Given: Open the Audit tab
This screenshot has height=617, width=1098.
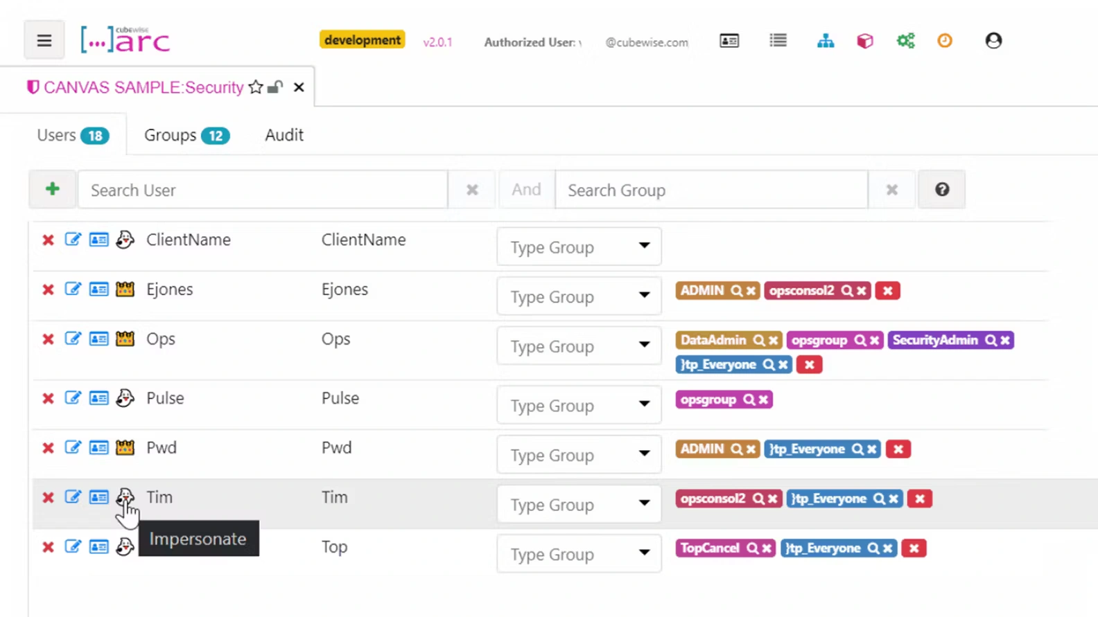Looking at the screenshot, I should 284,135.
